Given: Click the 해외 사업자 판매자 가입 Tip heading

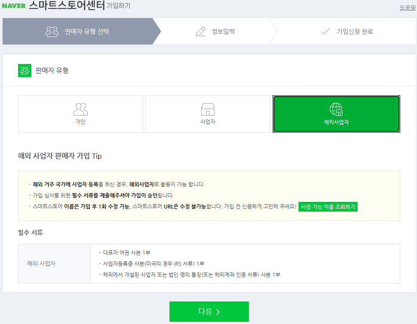Looking at the screenshot, I should tap(60, 156).
